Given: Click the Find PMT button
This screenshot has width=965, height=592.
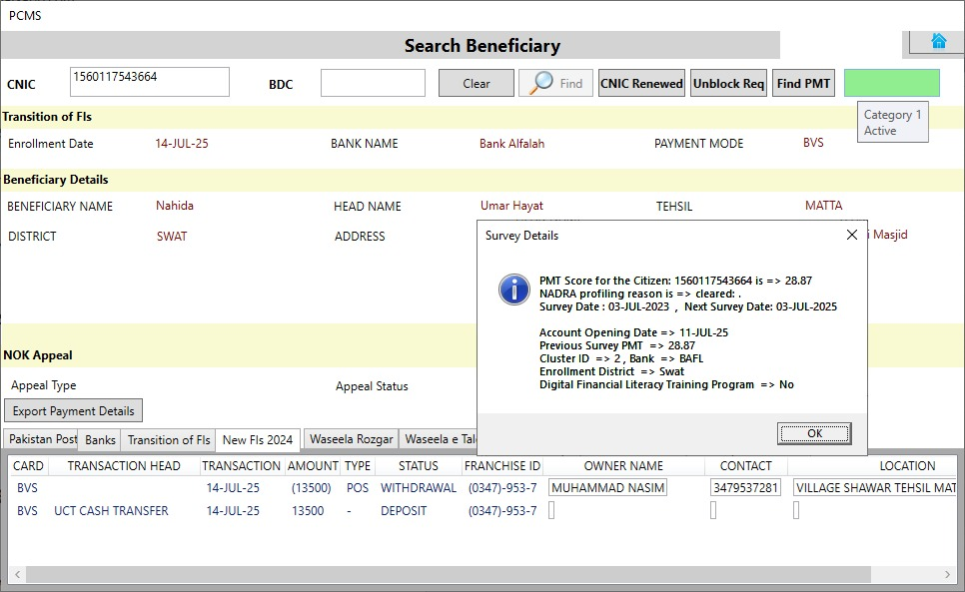Looking at the screenshot, I should [x=803, y=83].
